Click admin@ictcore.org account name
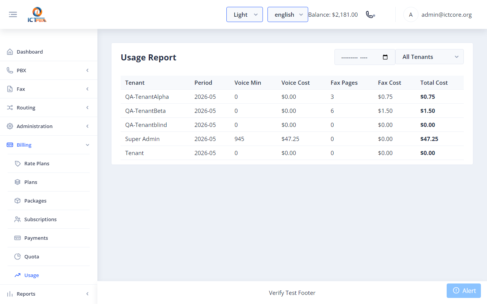Screen dimensions: 487x304 tap(447, 15)
